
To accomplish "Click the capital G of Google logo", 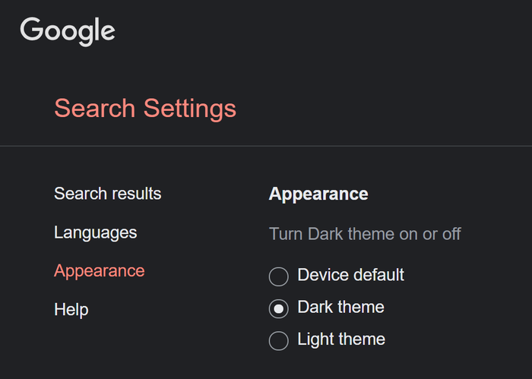I will 33,30.
